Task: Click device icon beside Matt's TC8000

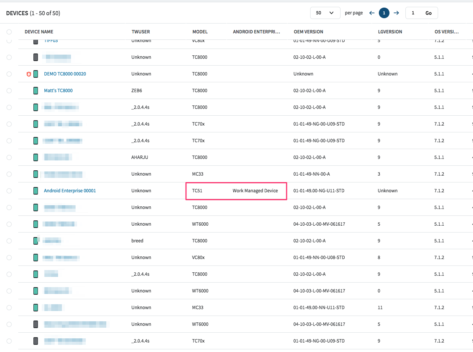Action: tap(36, 91)
